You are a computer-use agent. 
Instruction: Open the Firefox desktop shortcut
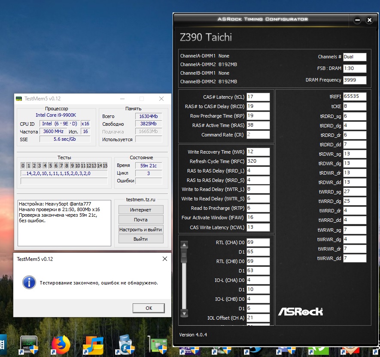point(61,345)
